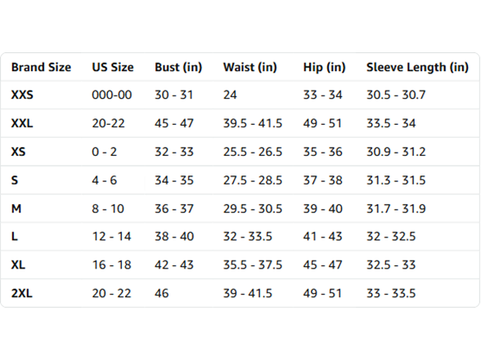Select the 2XL brand size row label

(x=22, y=293)
